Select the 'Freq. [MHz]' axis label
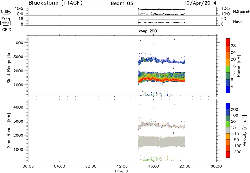The height and width of the screenshot is (173, 250). pos(6,21)
